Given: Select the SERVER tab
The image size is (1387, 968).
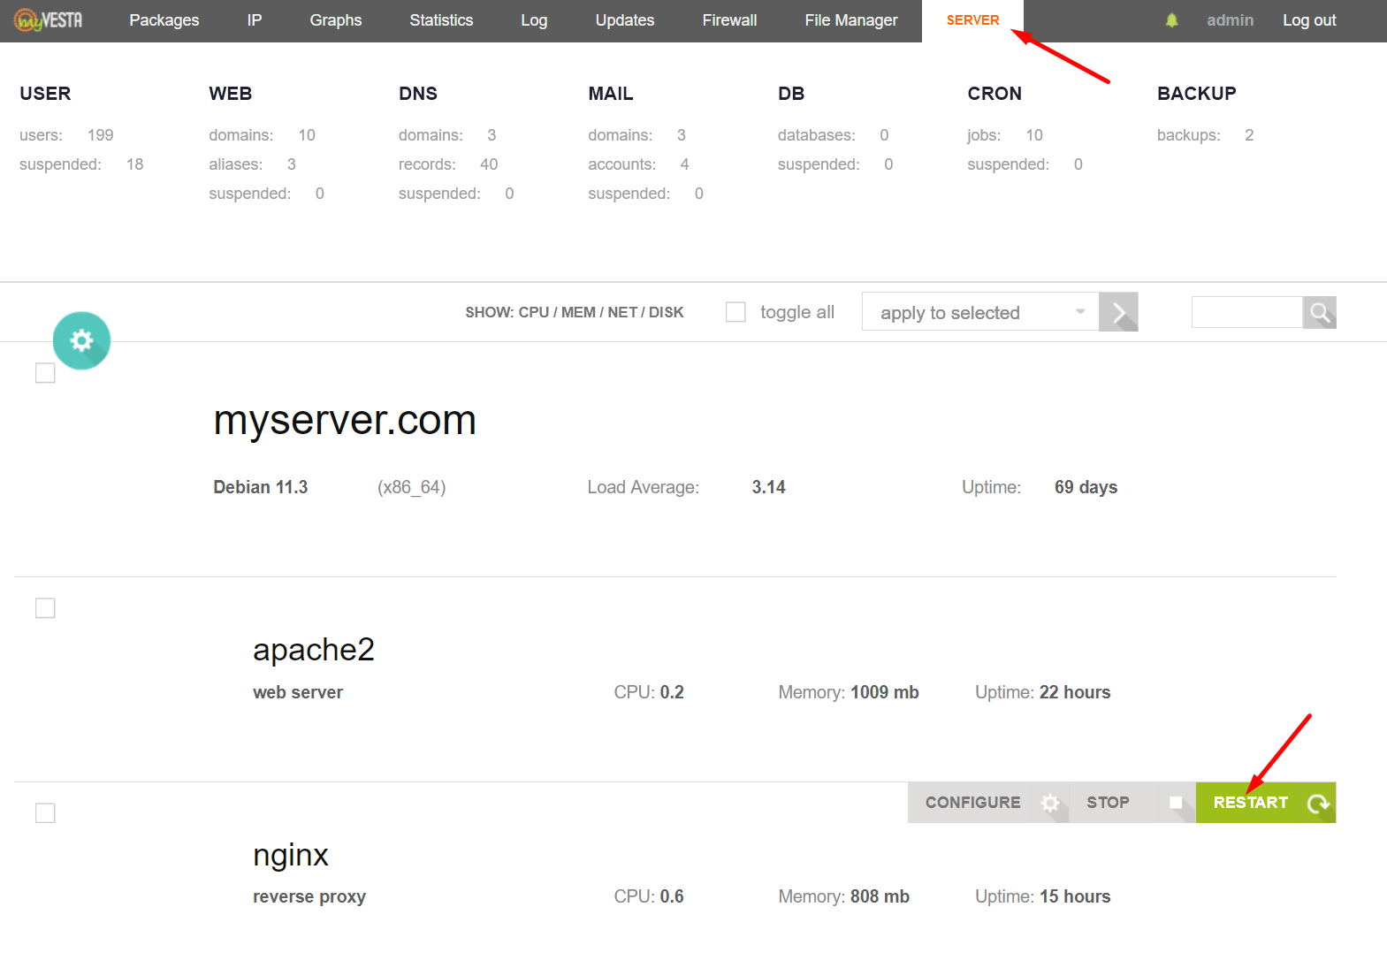Looking at the screenshot, I should [972, 20].
